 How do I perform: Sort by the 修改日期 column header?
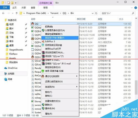click(81, 19)
